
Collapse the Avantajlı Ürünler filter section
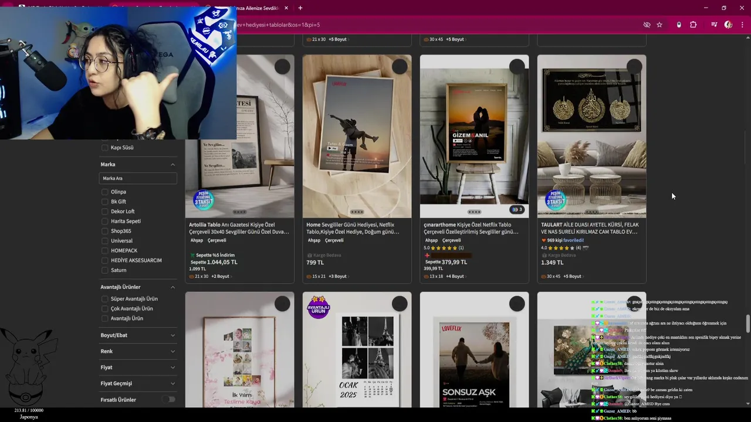(x=172, y=287)
